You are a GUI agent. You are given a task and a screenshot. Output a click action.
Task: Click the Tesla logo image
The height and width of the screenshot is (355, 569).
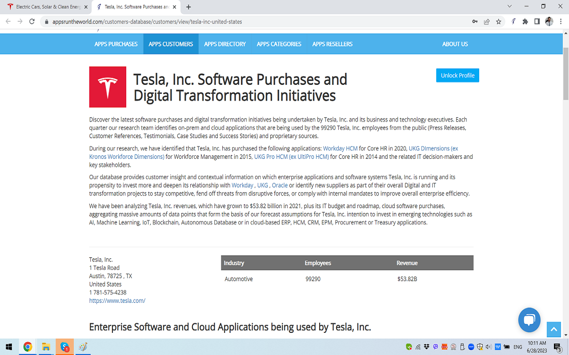click(x=108, y=87)
